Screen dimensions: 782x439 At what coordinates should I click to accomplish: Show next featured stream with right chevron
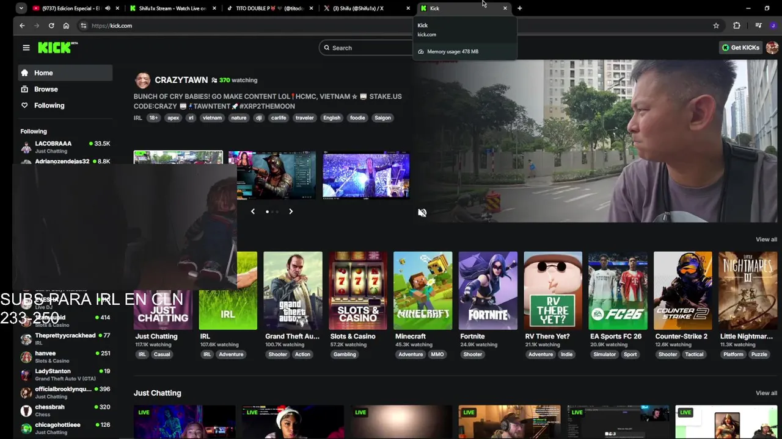[291, 212]
